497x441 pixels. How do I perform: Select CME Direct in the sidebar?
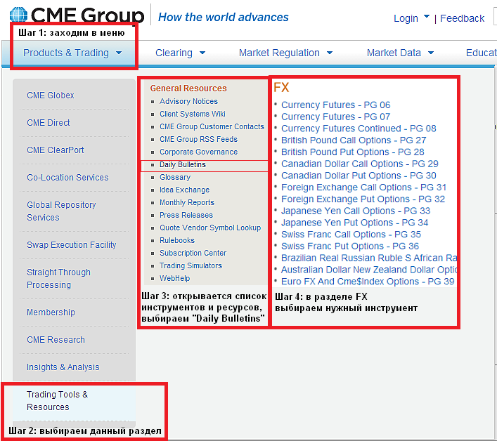tap(49, 122)
